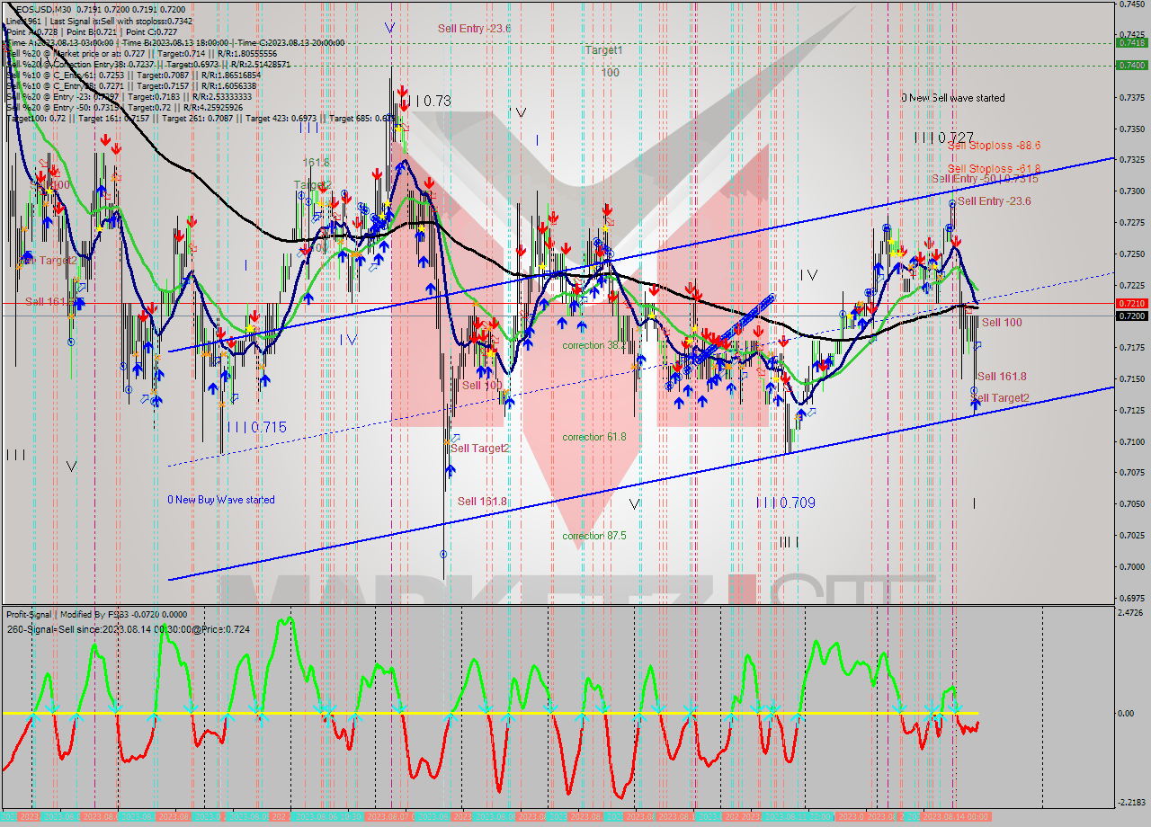The image size is (1151, 827).
Task: Select the green 0.7400 price tag
Action: (x=1130, y=65)
